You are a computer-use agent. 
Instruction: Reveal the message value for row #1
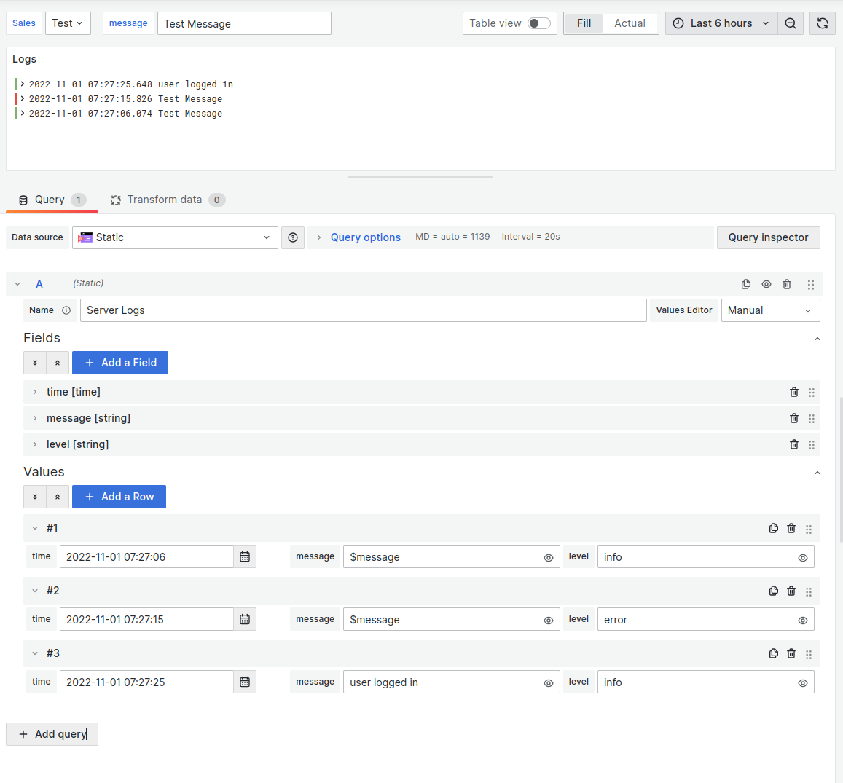tap(549, 556)
